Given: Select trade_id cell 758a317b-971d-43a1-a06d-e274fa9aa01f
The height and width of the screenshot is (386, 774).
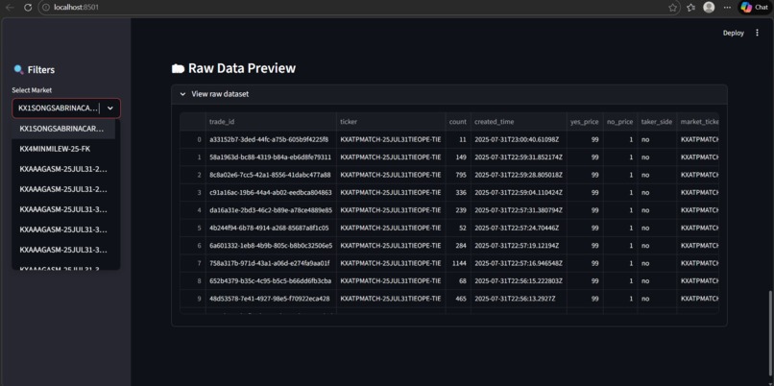Looking at the screenshot, I should click(272, 263).
